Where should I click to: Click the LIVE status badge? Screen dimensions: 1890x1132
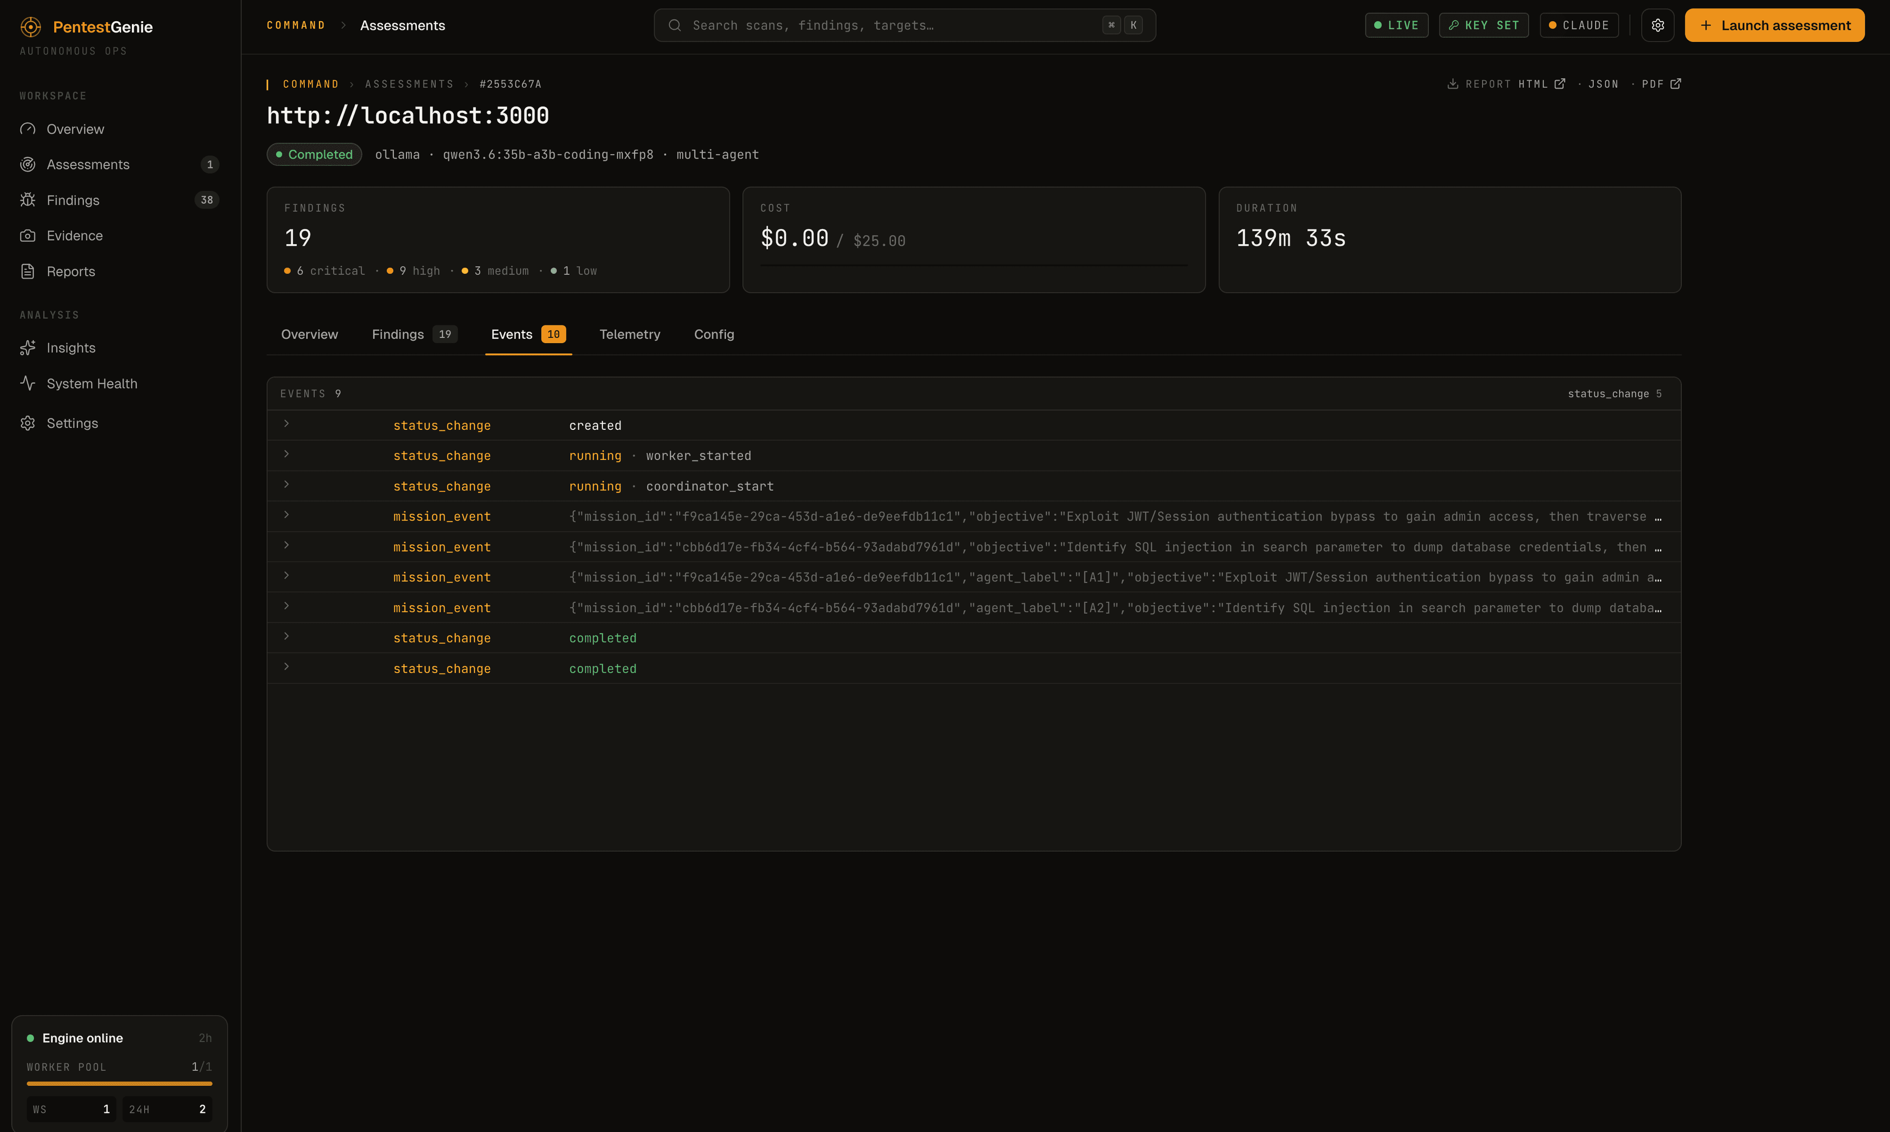1396,25
